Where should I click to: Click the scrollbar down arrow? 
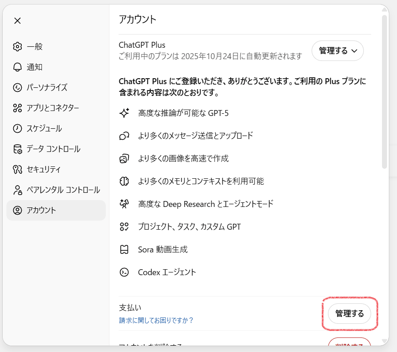384,341
